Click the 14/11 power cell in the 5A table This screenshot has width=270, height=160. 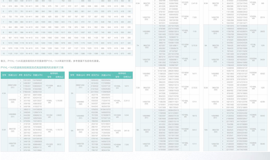[x=126, y=86]
